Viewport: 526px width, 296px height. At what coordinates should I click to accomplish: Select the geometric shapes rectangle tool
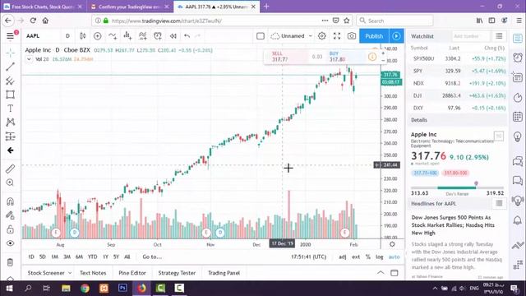tap(10, 95)
